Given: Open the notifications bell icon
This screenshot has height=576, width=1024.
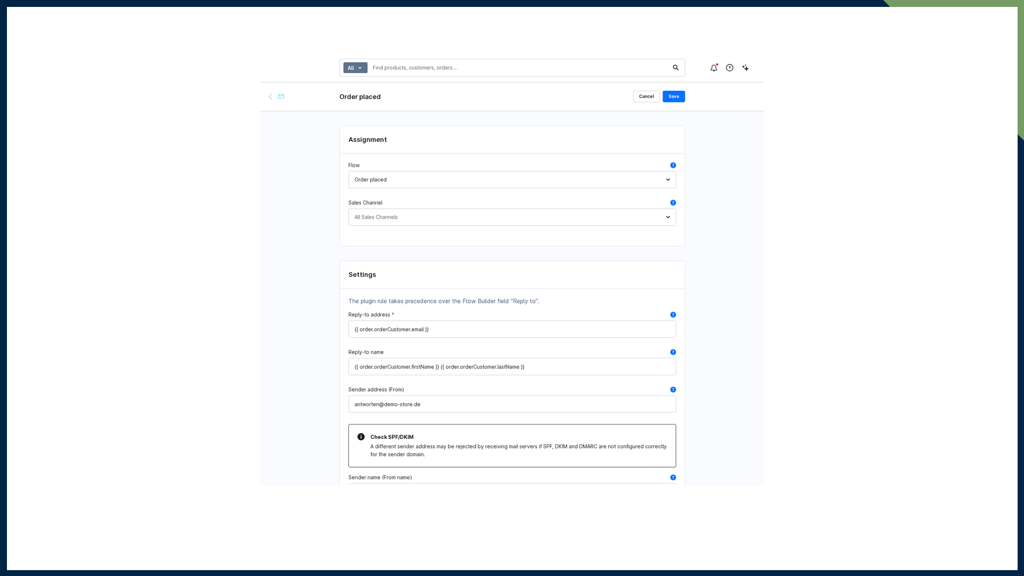Looking at the screenshot, I should (714, 68).
